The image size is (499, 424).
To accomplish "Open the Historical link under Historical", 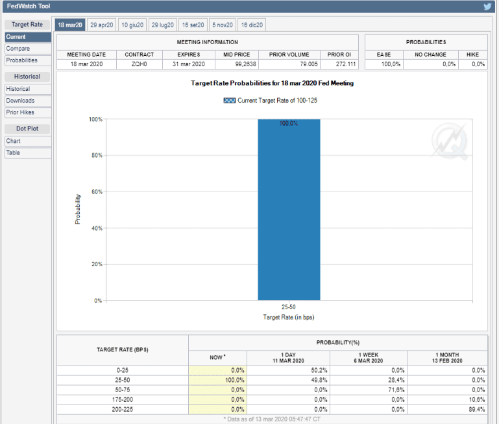I will (x=28, y=89).
